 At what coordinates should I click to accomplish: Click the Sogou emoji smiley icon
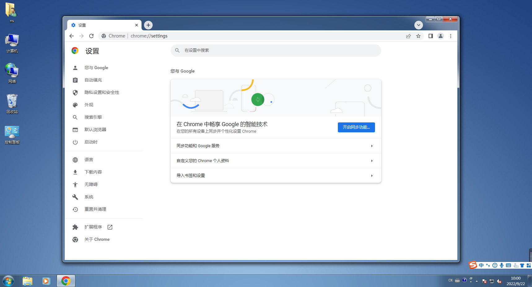[x=495, y=265]
